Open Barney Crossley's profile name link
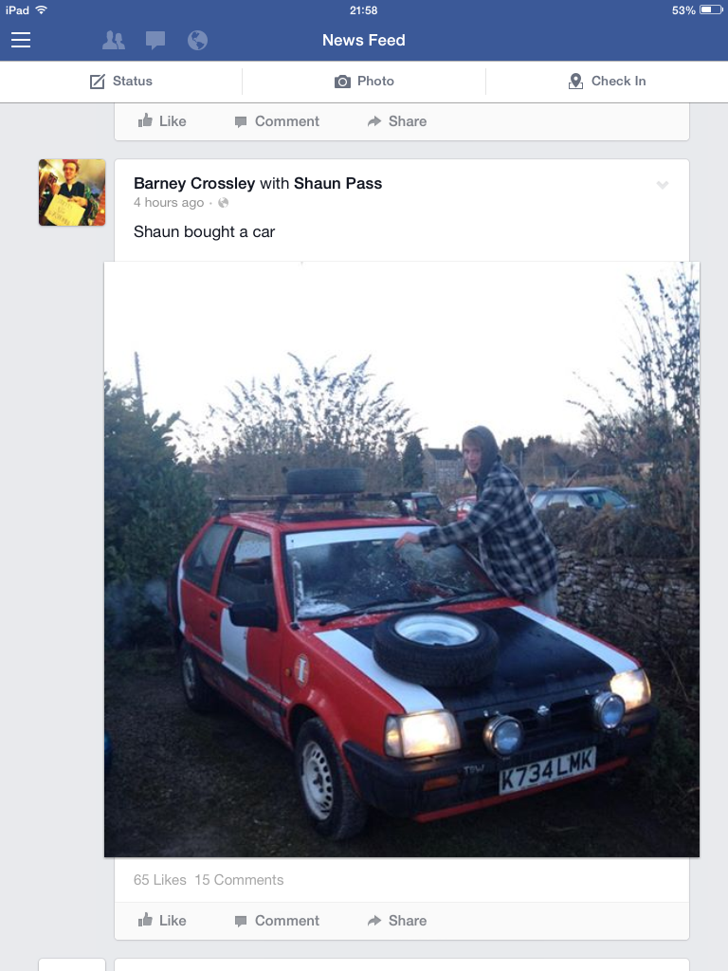728x971 pixels. [194, 183]
